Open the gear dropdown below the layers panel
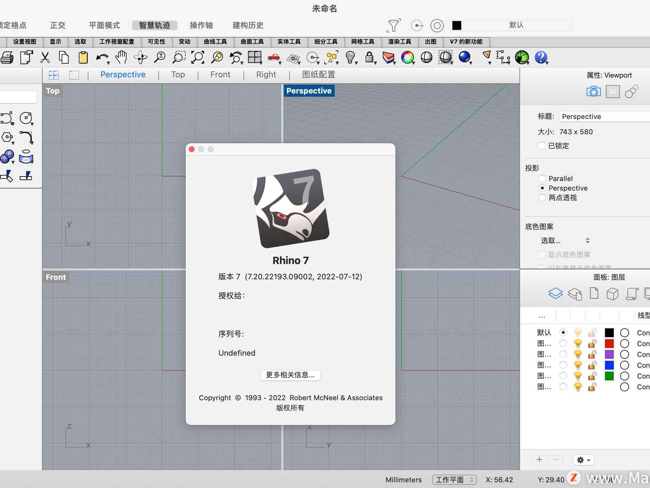Image resolution: width=650 pixels, height=488 pixels. click(x=583, y=460)
